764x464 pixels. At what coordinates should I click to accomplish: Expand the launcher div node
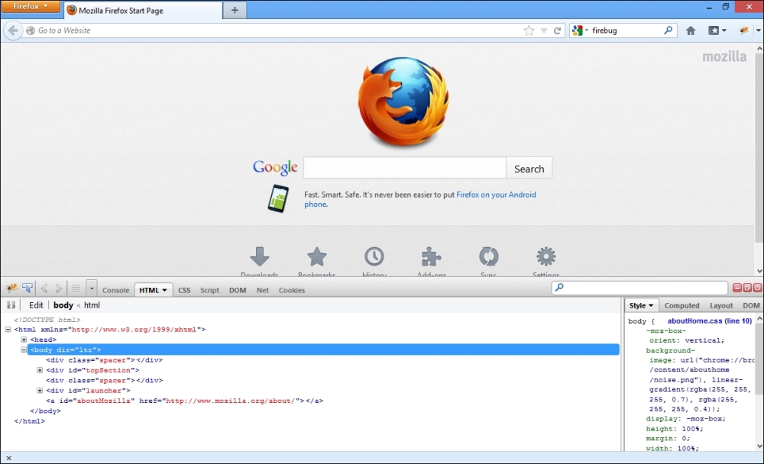click(x=40, y=391)
